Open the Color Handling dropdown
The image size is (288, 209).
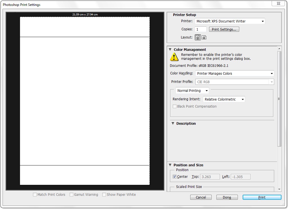[x=234, y=73]
